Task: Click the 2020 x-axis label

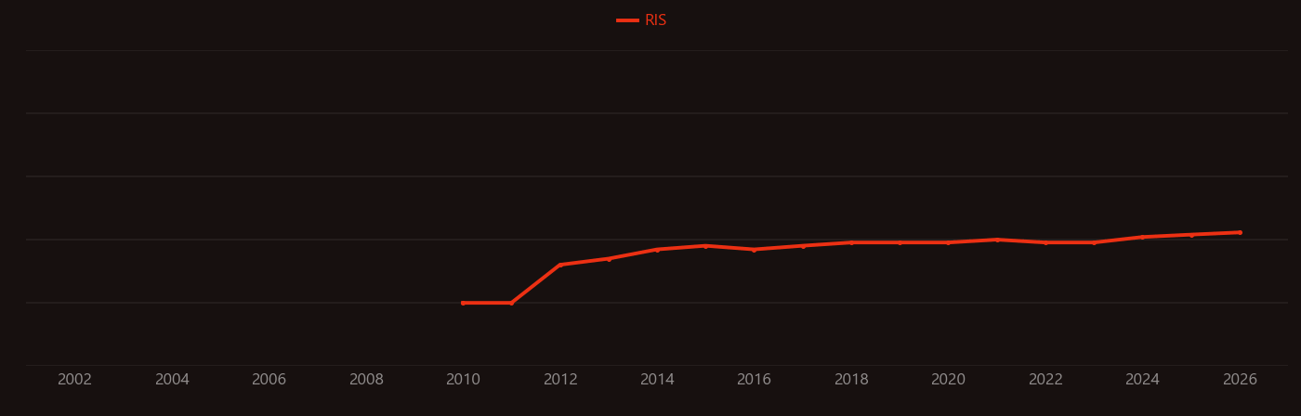Action: (x=948, y=380)
